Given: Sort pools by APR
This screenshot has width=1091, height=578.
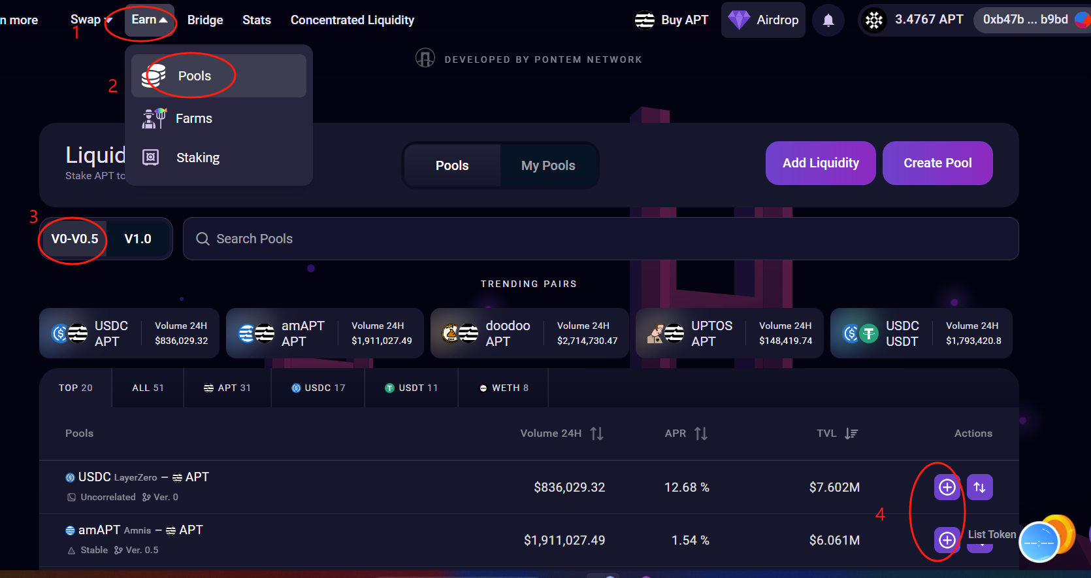Looking at the screenshot, I should pyautogui.click(x=701, y=433).
